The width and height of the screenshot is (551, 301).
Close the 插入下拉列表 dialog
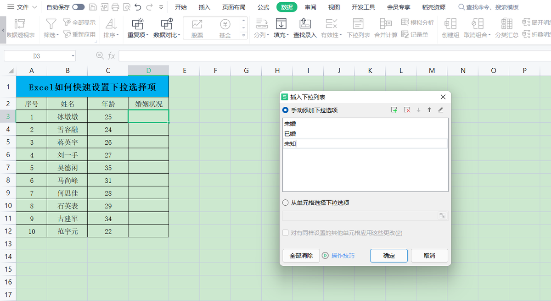[x=443, y=97]
